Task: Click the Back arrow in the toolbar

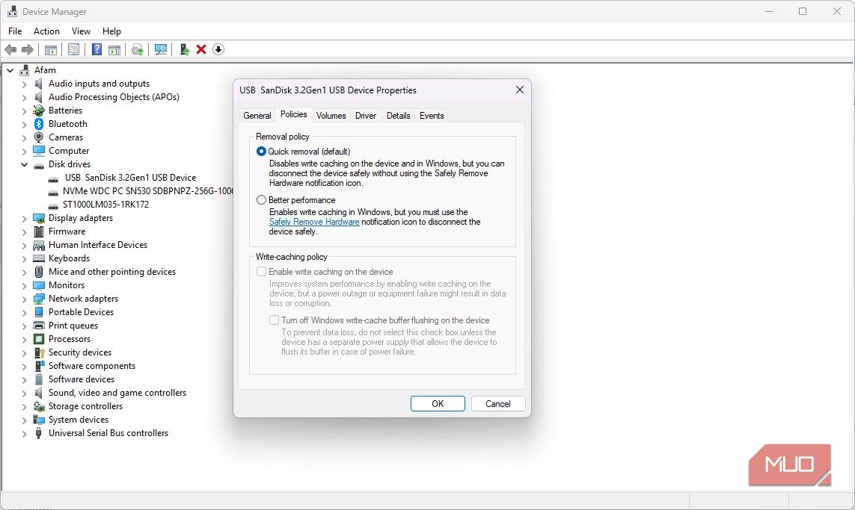Action: (10, 49)
